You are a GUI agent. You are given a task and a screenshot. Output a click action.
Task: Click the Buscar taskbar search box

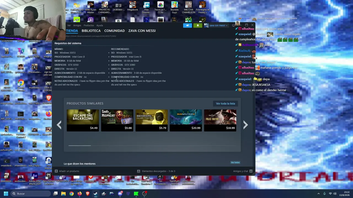31,194
